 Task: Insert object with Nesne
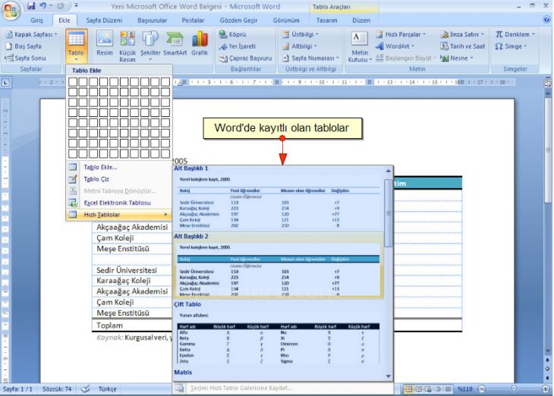457,58
